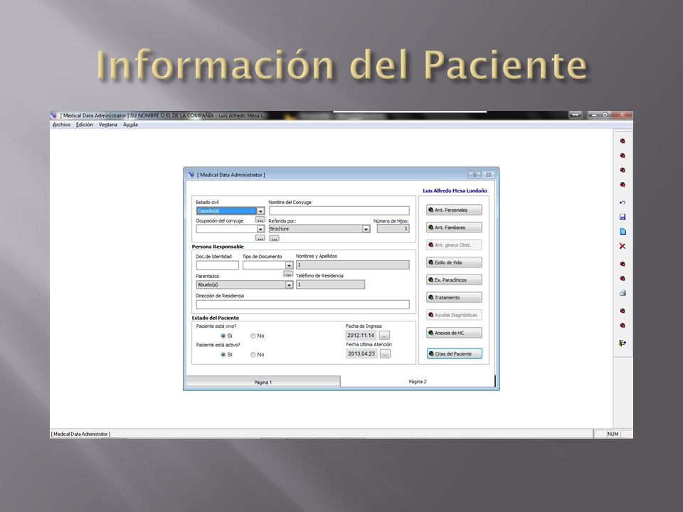Click the Persona Responsable section heading
683x512 pixels.
[x=218, y=247]
